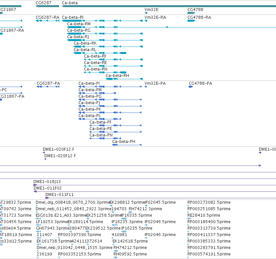Select the CG4788-PA protein arrow glyph
The height and width of the screenshot is (259, 276).
click(191, 87)
